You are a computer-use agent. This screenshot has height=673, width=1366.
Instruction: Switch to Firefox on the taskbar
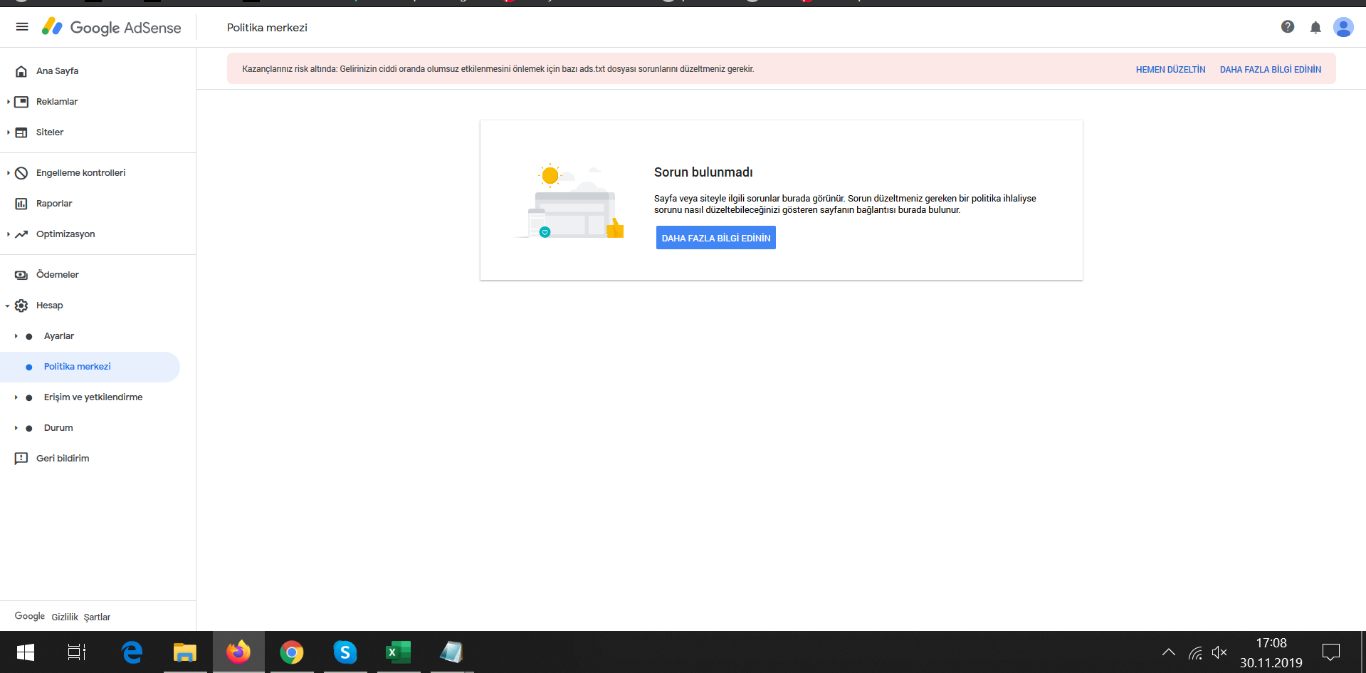tap(238, 652)
